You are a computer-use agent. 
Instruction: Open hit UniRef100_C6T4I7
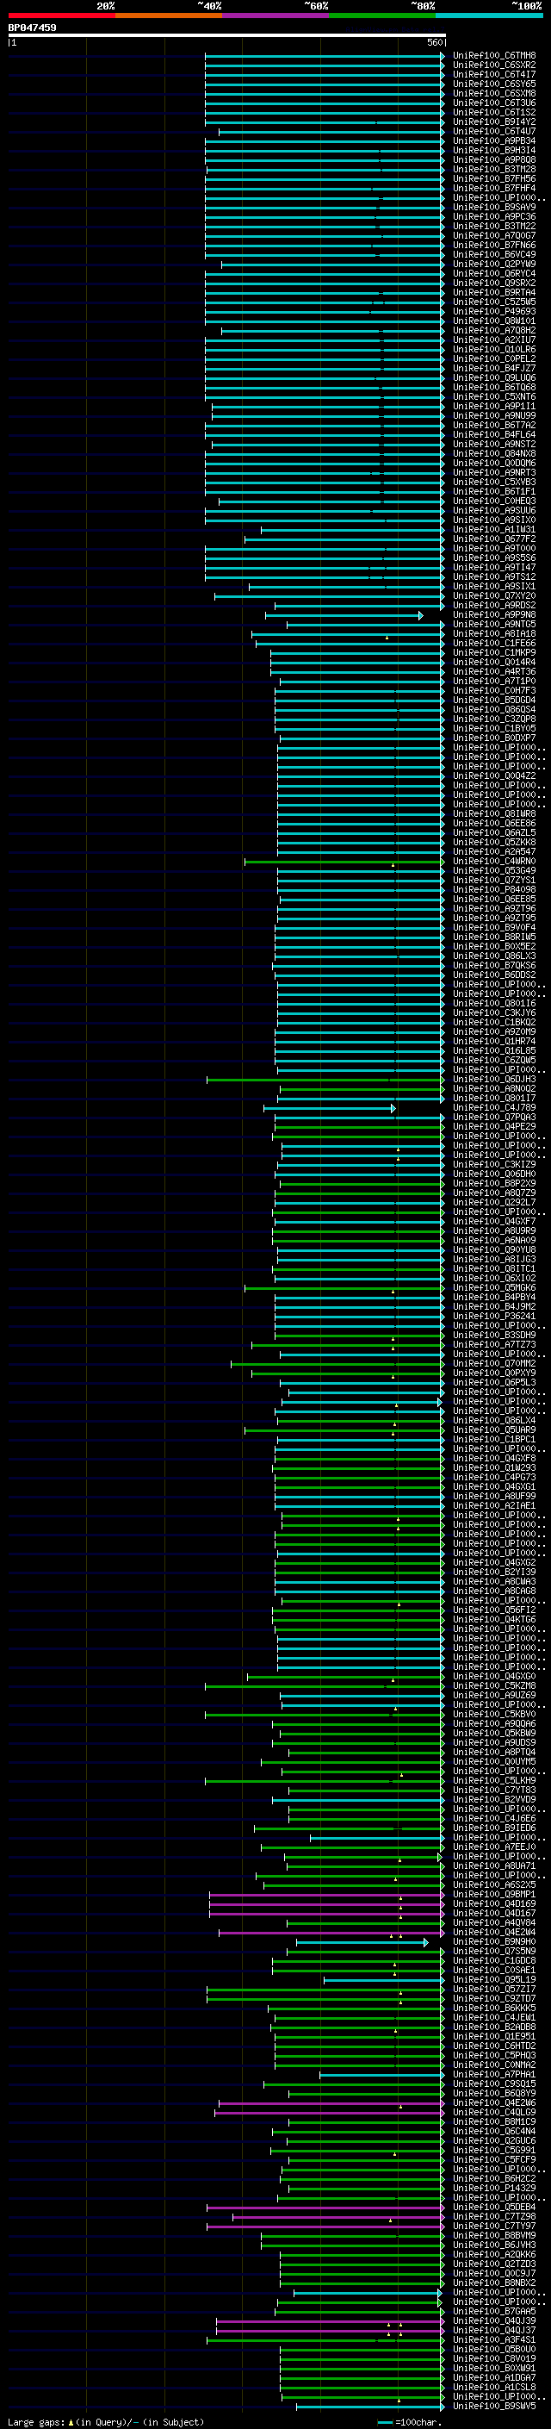[494, 74]
